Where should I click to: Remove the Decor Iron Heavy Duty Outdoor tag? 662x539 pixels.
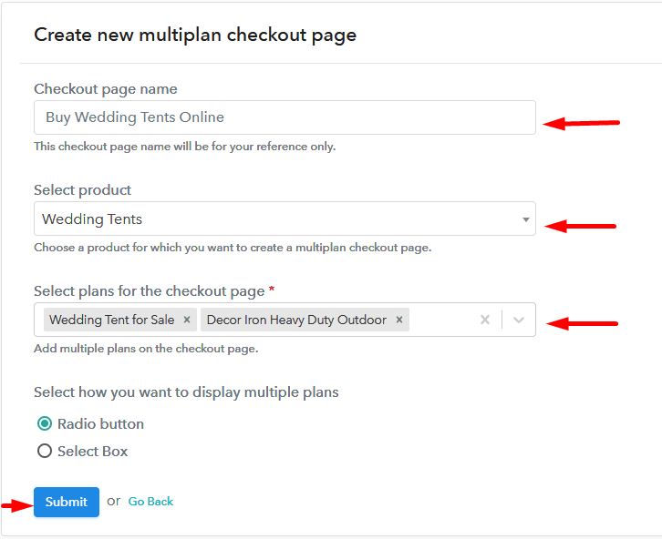click(x=399, y=320)
